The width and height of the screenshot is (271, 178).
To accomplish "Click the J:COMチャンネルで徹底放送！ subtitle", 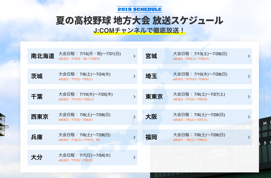I will 139,31.
